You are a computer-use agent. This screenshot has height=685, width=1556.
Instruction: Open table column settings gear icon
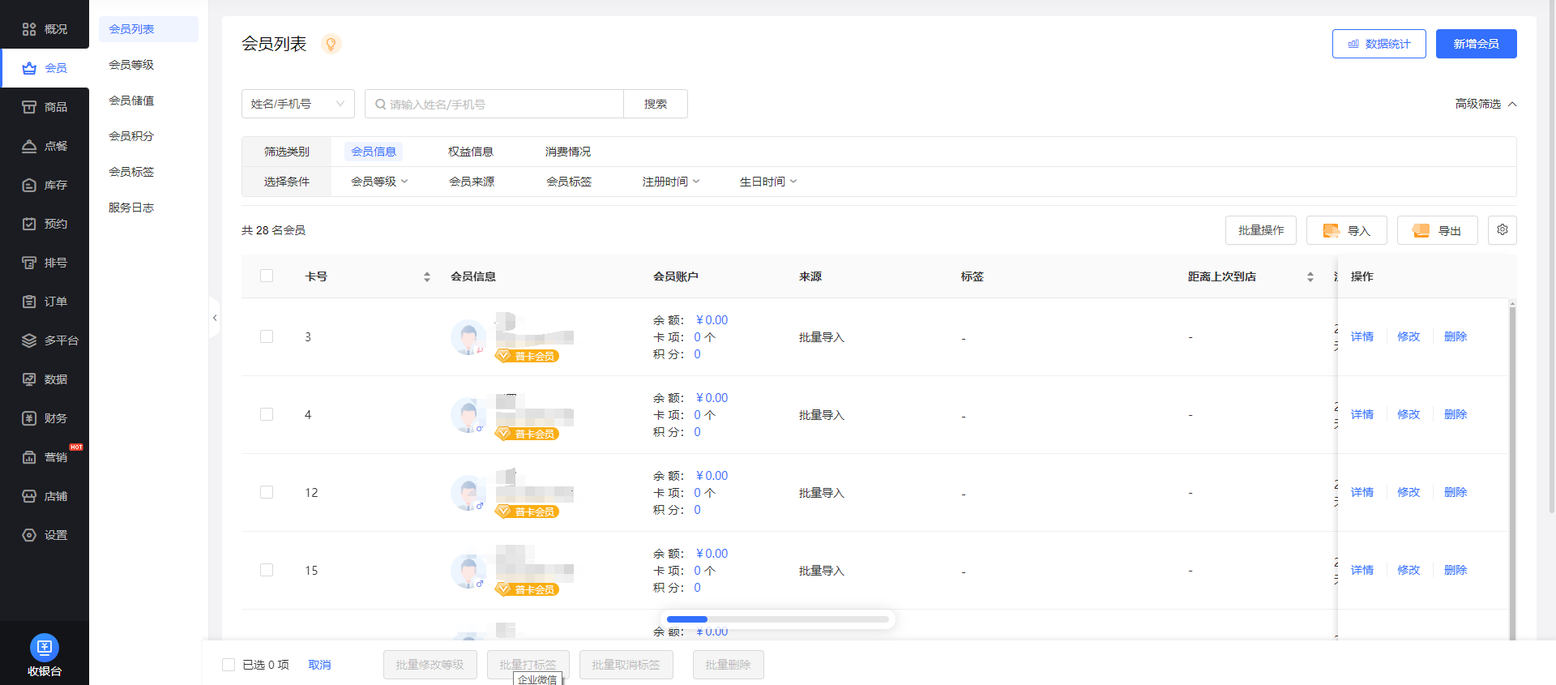coord(1502,230)
